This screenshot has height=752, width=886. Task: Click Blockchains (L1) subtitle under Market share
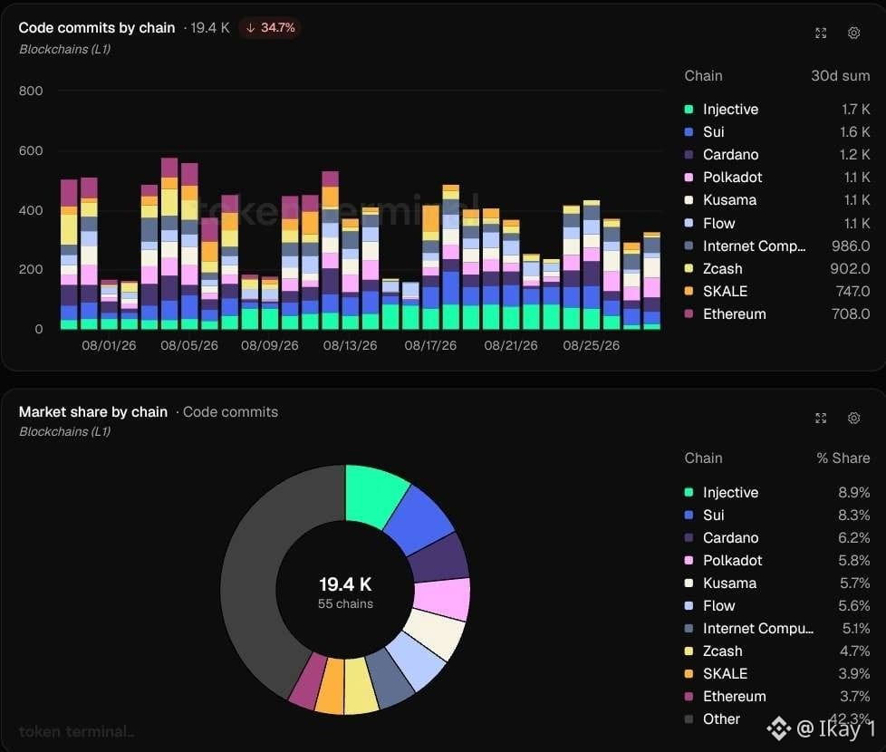click(x=64, y=431)
